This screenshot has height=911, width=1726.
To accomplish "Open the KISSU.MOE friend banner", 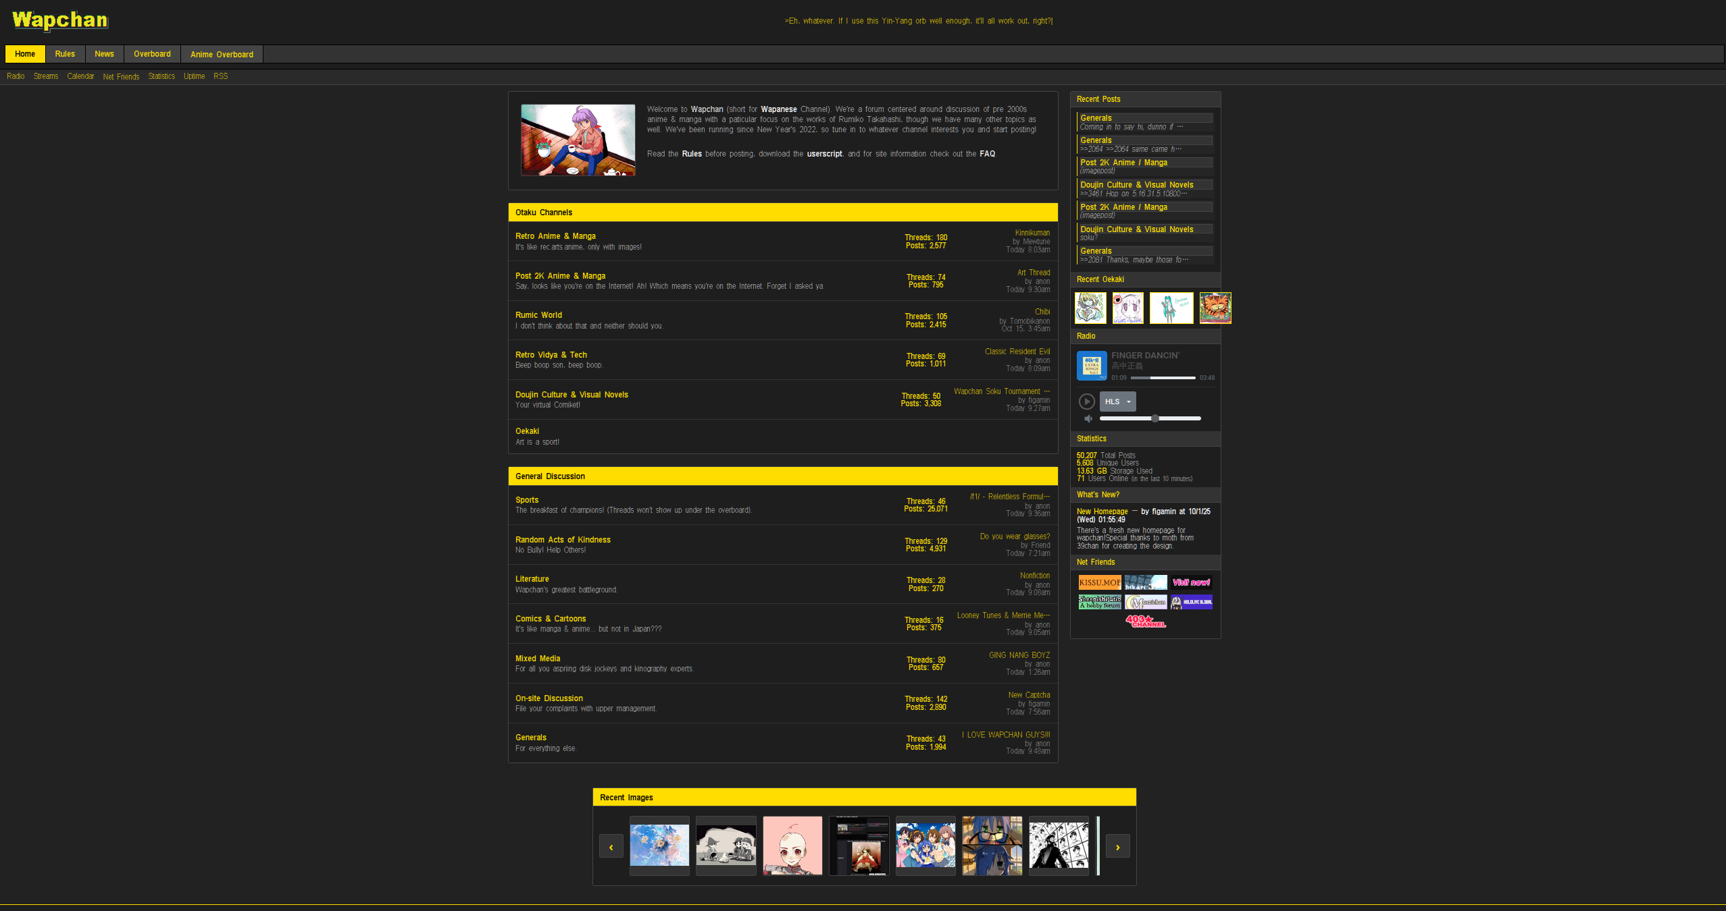I will (x=1099, y=582).
